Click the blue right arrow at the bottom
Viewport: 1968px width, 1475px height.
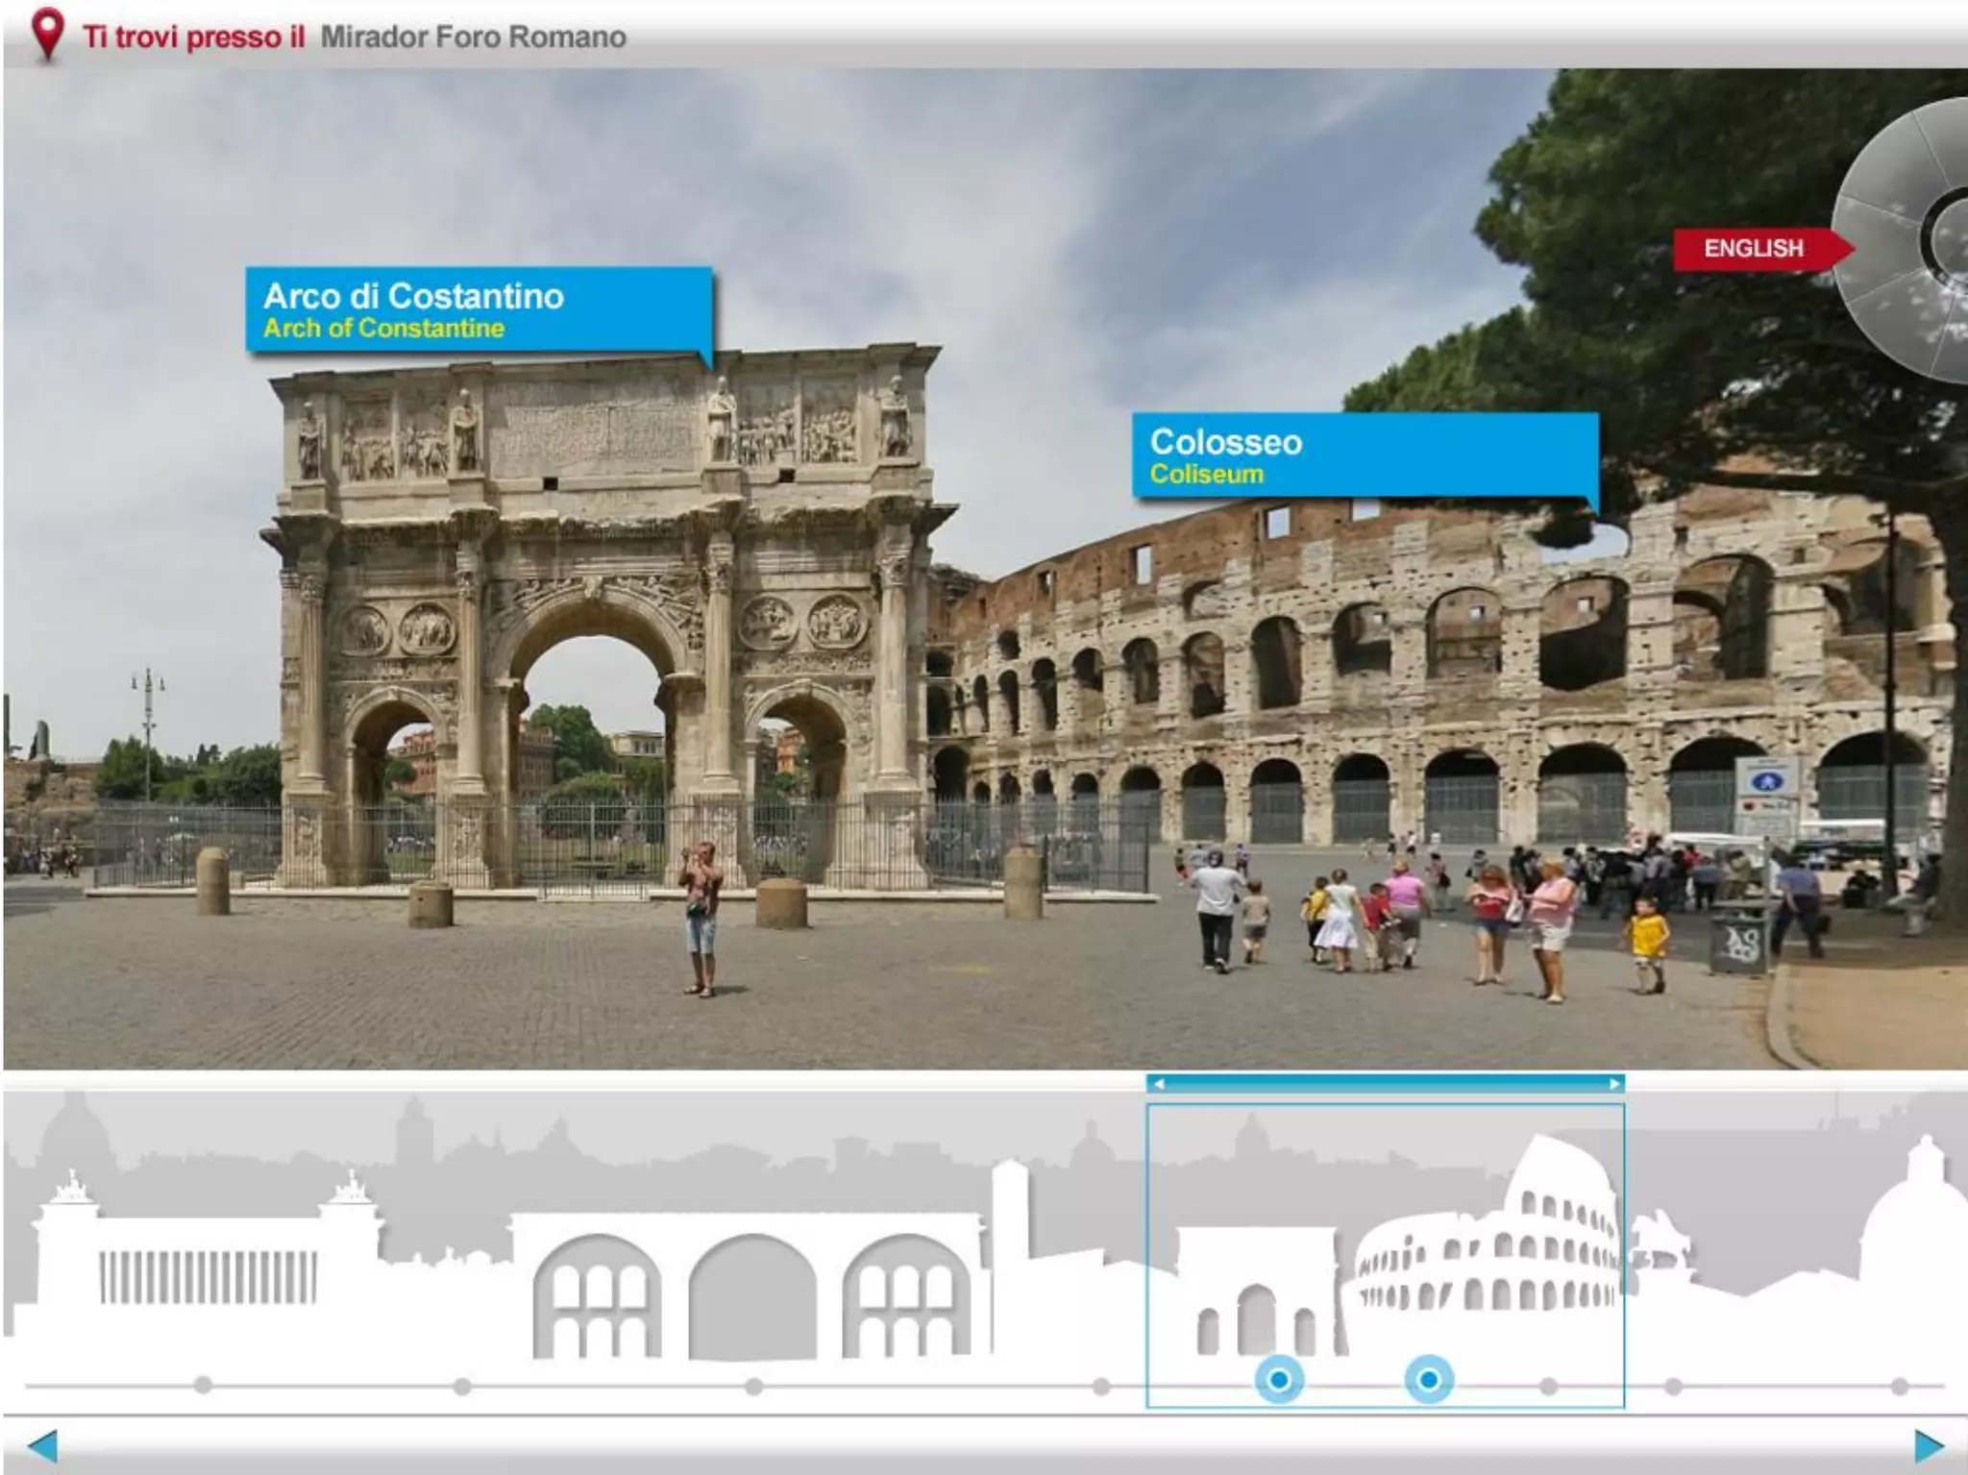point(1929,1445)
